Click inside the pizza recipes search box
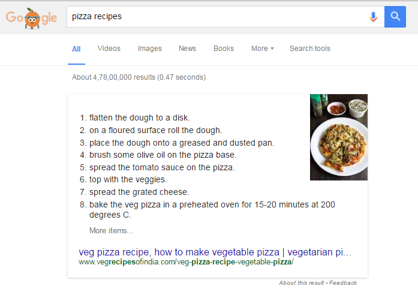 [217, 17]
